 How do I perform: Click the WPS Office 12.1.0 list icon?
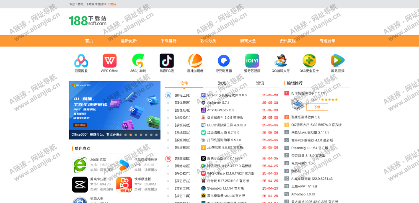[203, 173]
